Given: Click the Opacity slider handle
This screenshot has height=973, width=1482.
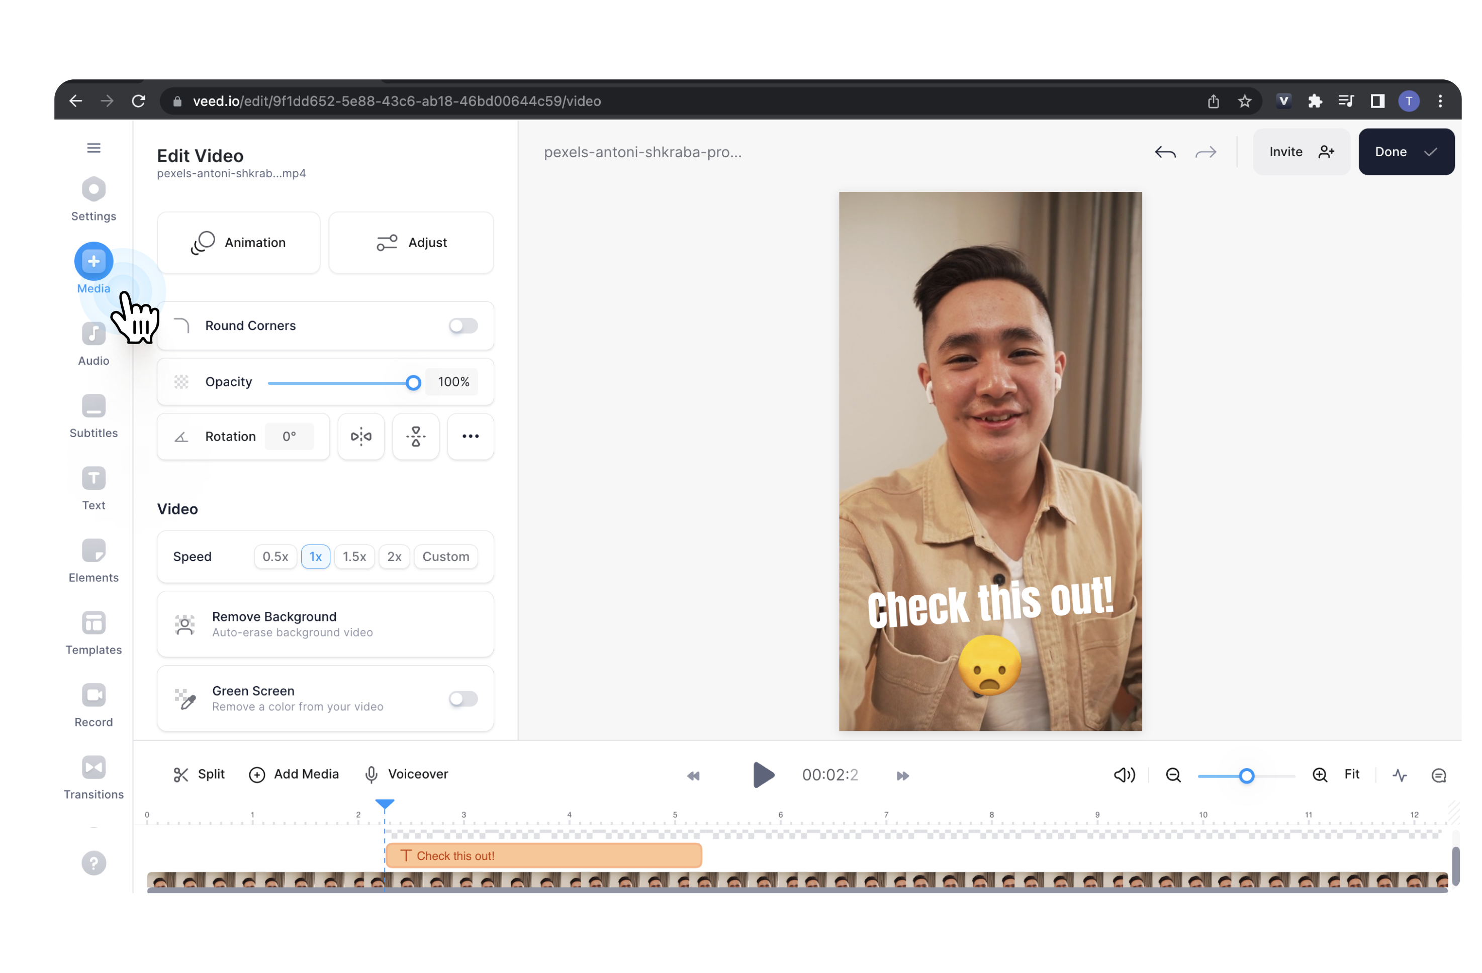Looking at the screenshot, I should (x=413, y=383).
